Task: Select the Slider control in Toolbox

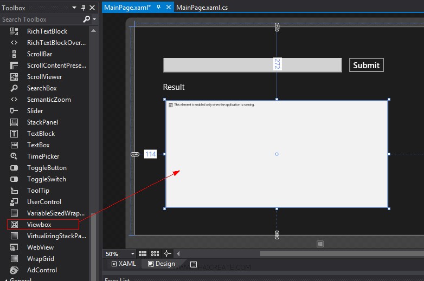Action: pos(35,111)
